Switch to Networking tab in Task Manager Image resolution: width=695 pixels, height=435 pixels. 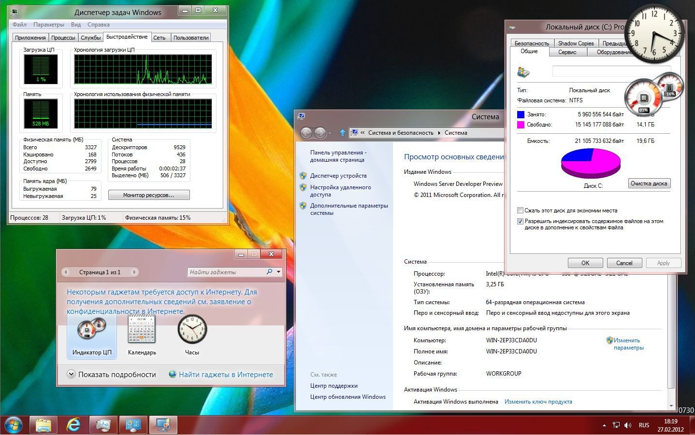159,38
